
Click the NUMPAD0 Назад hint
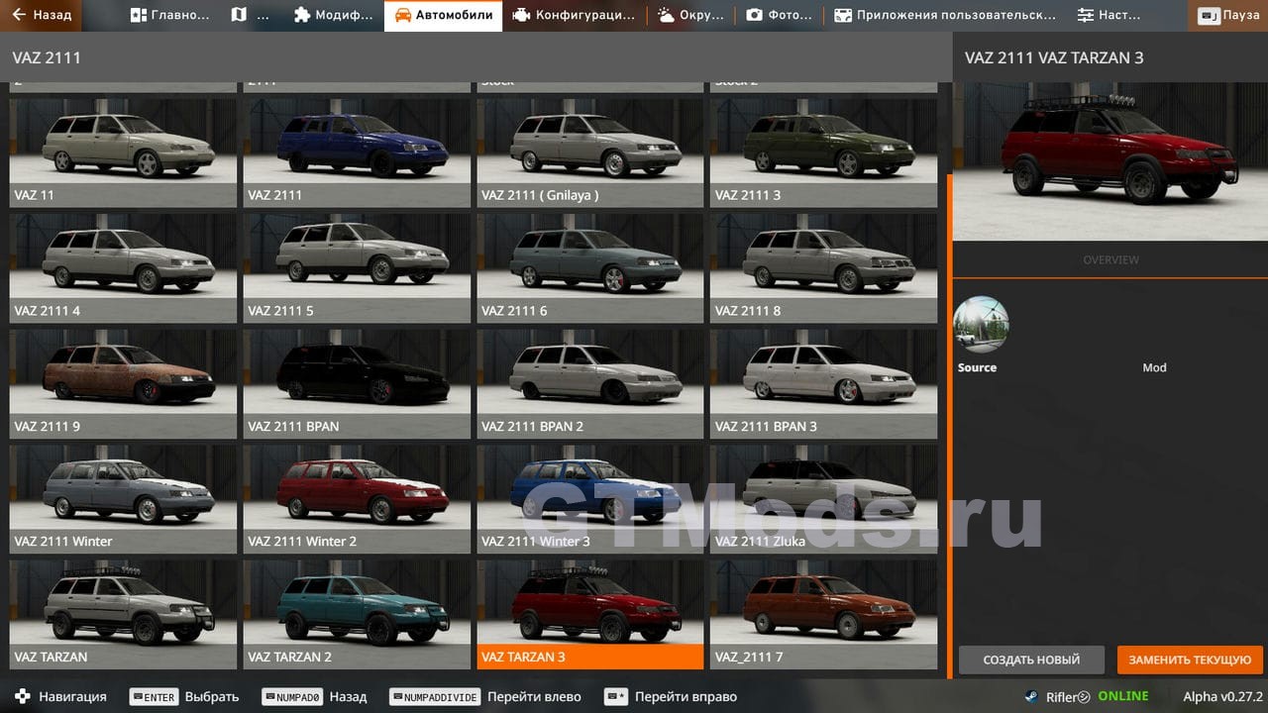(314, 697)
